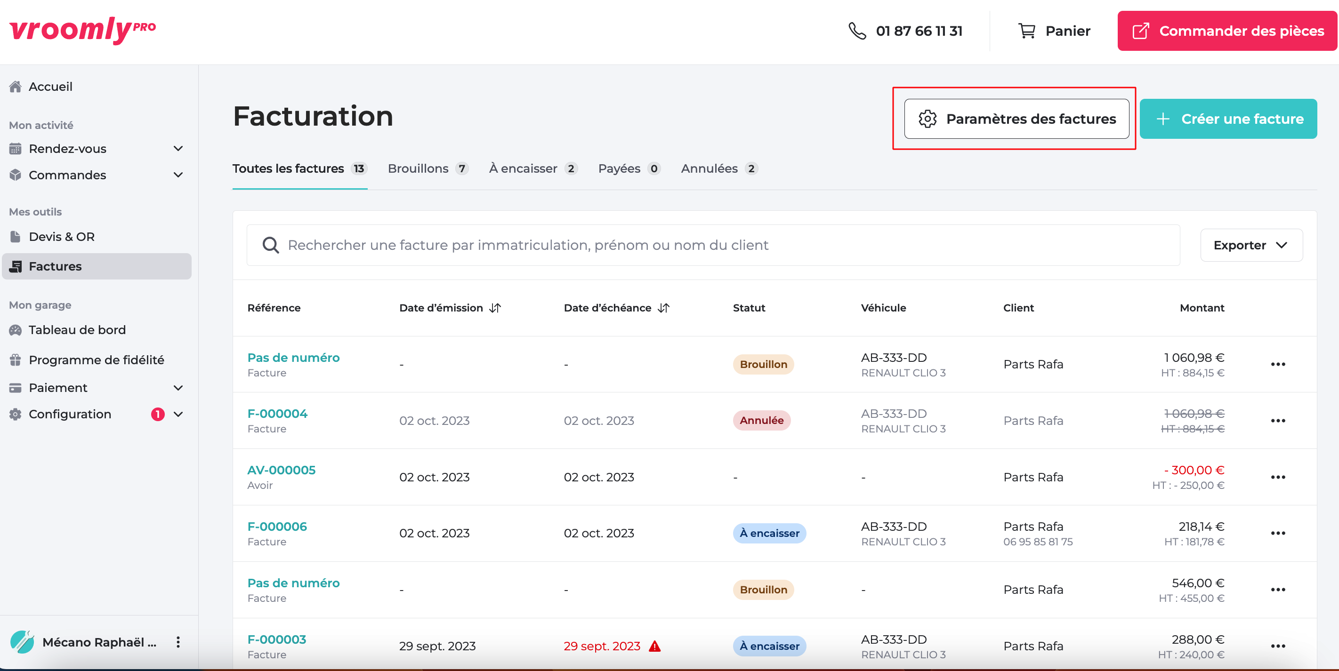The image size is (1339, 671).
Task: Expand the Rendez-vous sidebar section
Action: pyautogui.click(x=178, y=149)
